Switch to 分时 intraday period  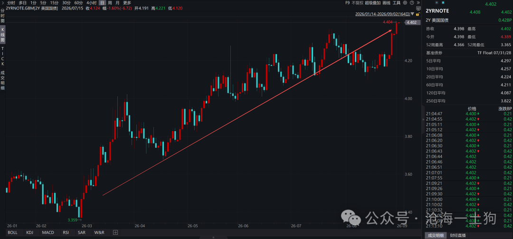(x=11, y=3)
